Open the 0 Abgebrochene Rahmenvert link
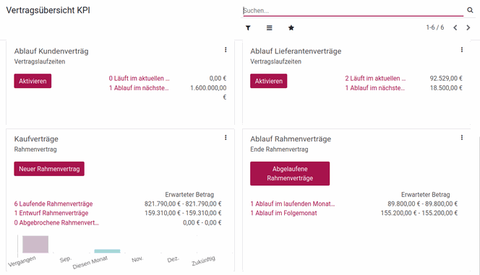The width and height of the screenshot is (480, 275). [x=56, y=223]
